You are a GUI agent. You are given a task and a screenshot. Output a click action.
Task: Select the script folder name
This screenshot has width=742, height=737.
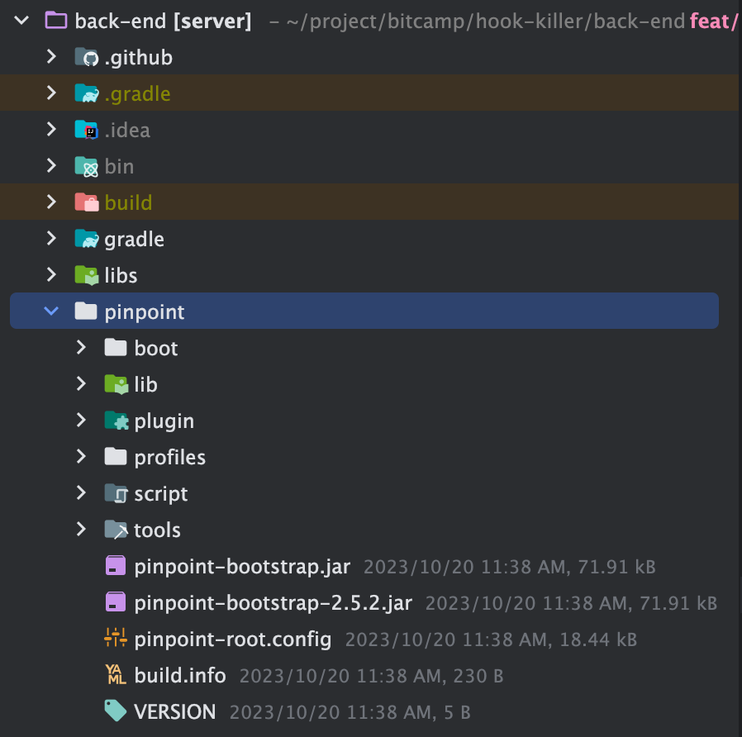click(x=161, y=495)
